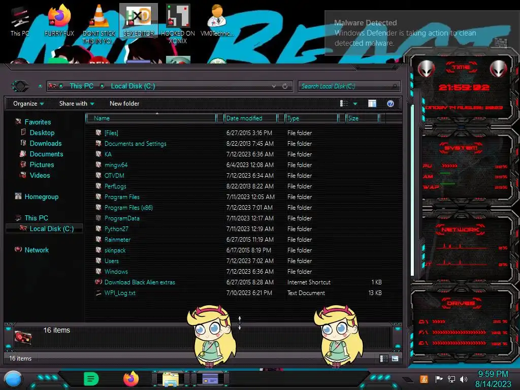Viewport: 520px width, 390px height.
Task: Open the Action Center flag tray icon
Action: [x=439, y=379]
